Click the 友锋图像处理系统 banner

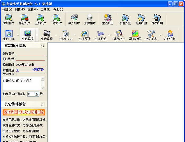point(24,112)
